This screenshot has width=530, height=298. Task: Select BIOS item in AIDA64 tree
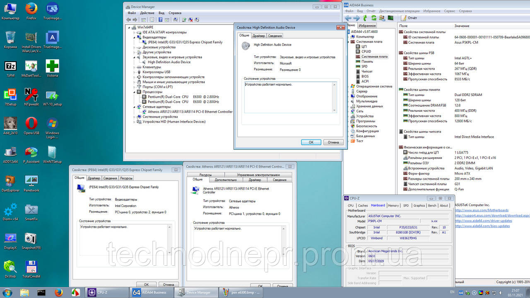(365, 76)
